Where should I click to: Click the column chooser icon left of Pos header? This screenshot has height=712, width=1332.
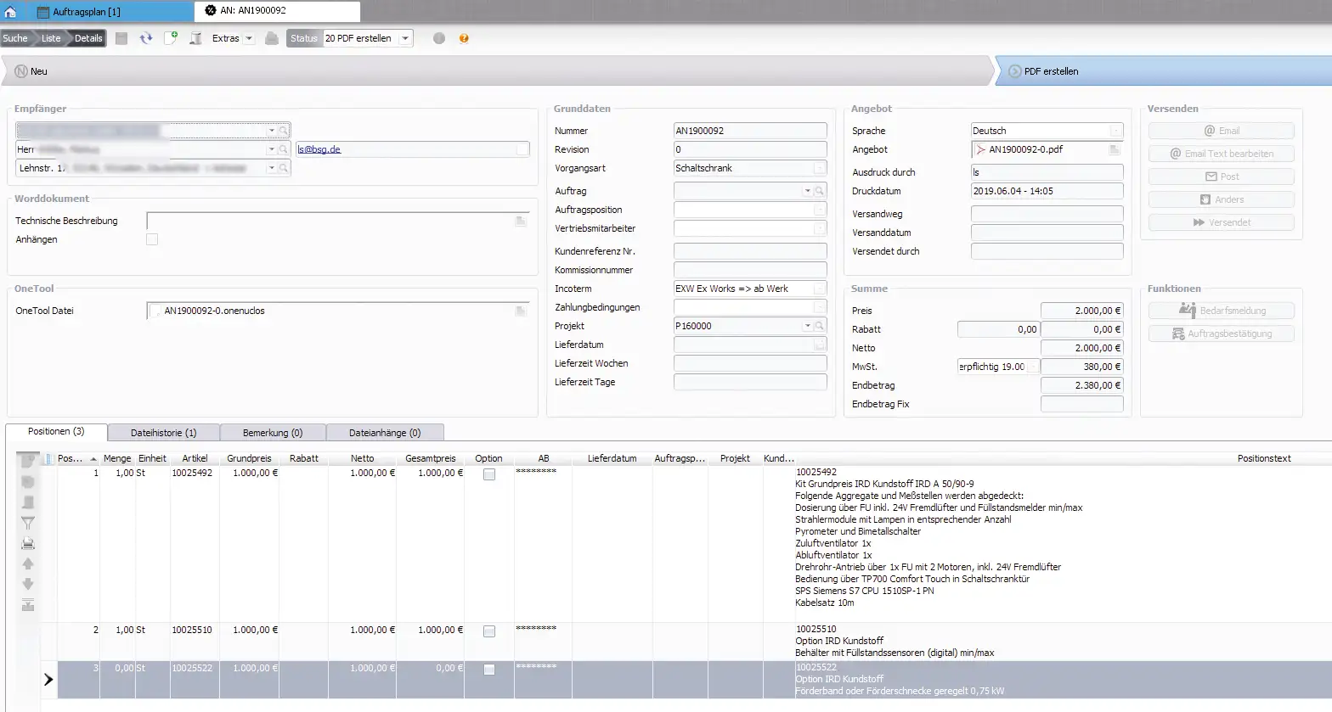click(x=49, y=458)
